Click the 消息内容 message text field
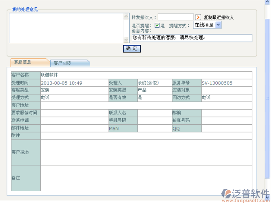Screen dimensions: 274x207 [x=192, y=38]
